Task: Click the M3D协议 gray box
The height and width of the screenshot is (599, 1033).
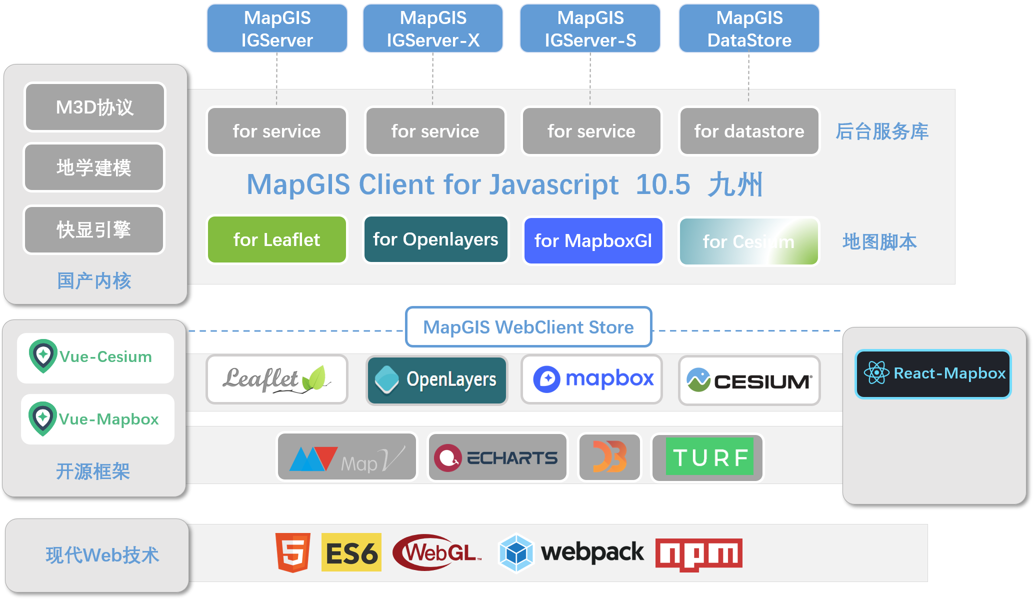Action: click(94, 107)
